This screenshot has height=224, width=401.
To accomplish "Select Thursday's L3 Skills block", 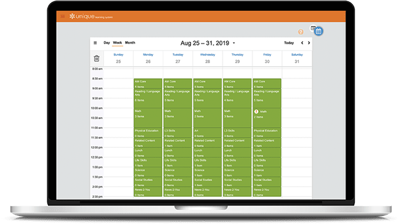I will click(237, 133).
